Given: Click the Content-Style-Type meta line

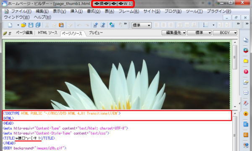Looking at the screenshot, I should [56, 133].
